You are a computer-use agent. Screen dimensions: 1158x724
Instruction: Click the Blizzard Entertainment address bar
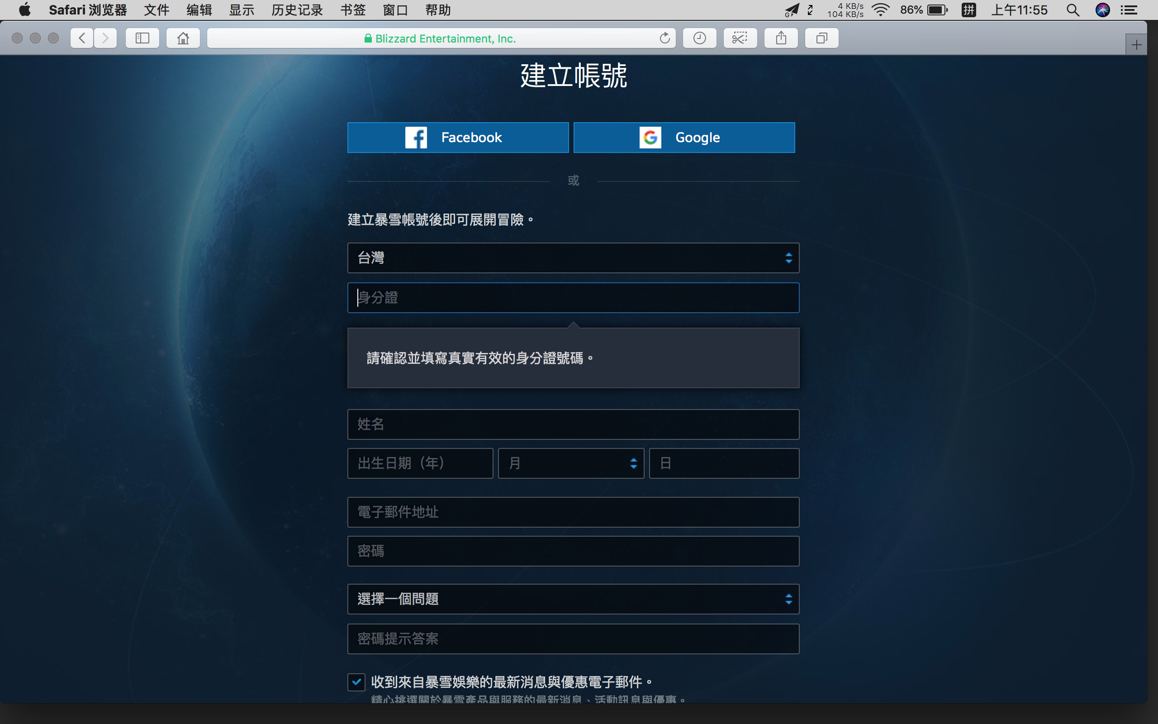pos(441,38)
